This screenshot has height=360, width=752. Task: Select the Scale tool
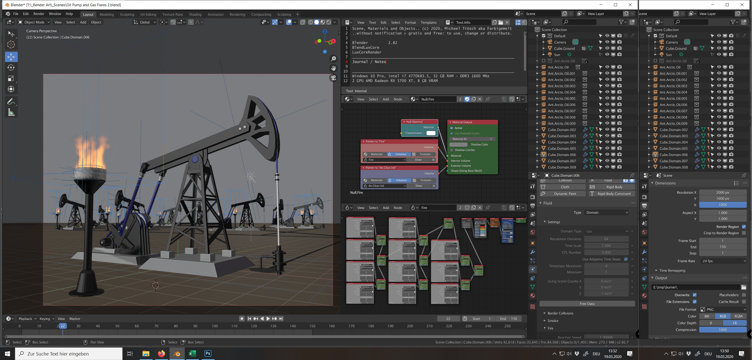click(x=11, y=78)
